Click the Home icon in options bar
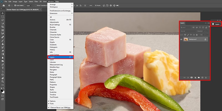The image size is (222, 111). (x=3, y=5)
